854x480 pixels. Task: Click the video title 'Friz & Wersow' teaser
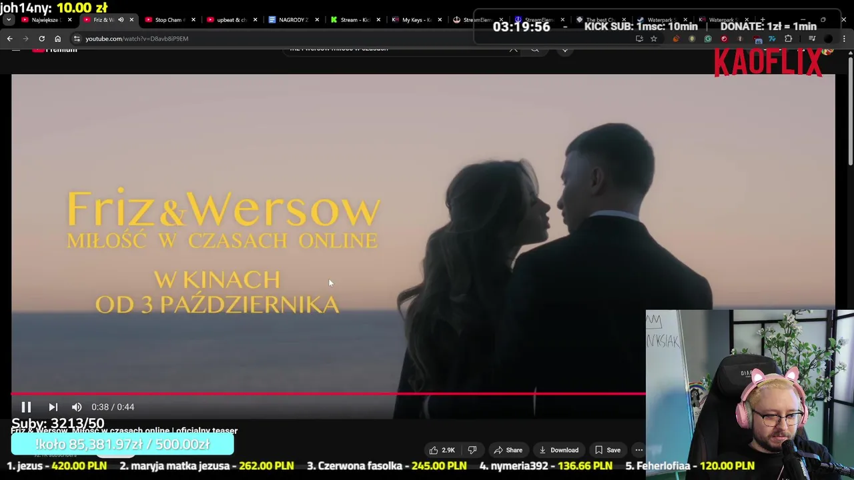124,431
